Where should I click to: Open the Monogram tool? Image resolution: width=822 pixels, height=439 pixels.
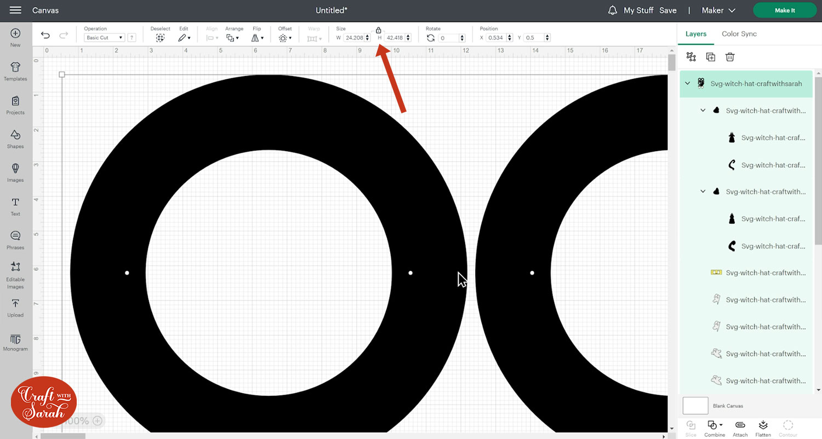(15, 342)
